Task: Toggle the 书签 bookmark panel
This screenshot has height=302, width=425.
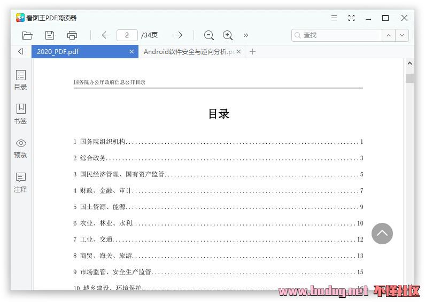Action: pyautogui.click(x=20, y=114)
